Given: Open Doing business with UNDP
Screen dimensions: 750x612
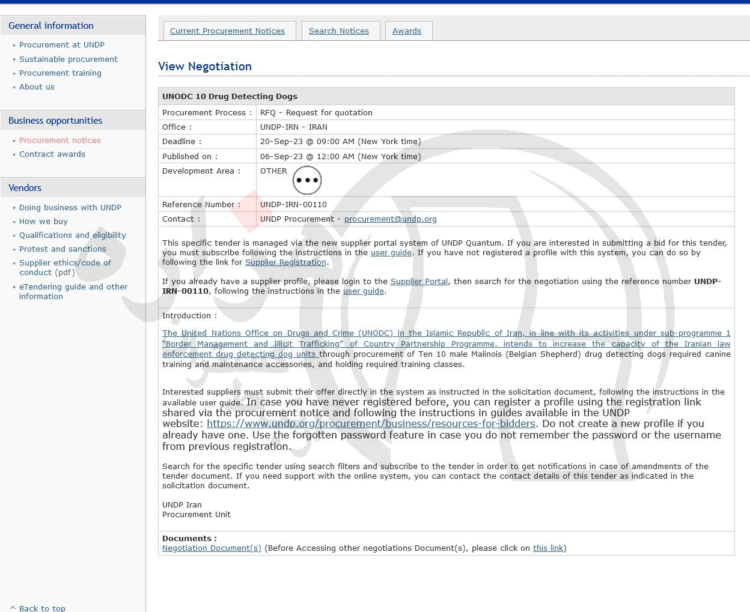Looking at the screenshot, I should pyautogui.click(x=70, y=208).
